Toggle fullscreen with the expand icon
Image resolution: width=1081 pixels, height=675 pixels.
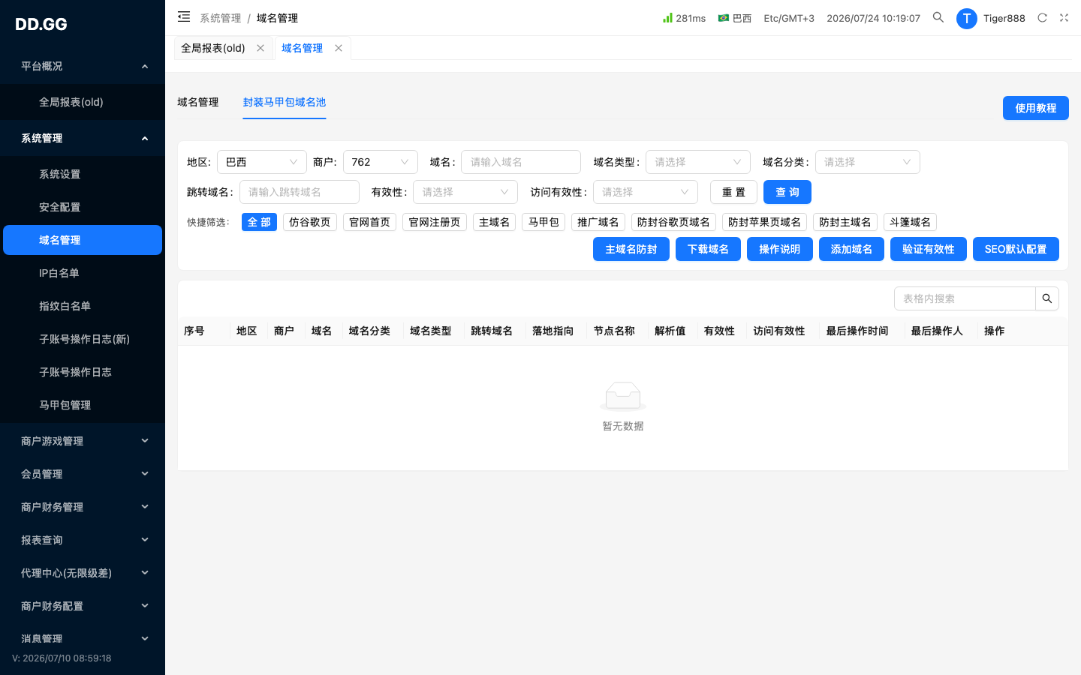coord(1064,17)
